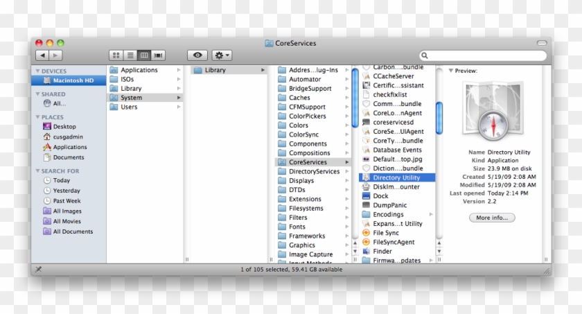Open Quick Look with the eye button
This screenshot has height=314, width=582.
click(x=197, y=55)
